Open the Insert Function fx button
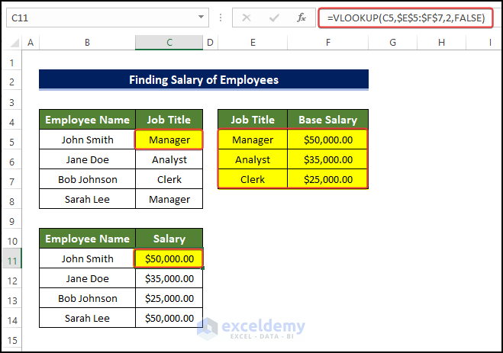Image resolution: width=503 pixels, height=353 pixels. (301, 18)
